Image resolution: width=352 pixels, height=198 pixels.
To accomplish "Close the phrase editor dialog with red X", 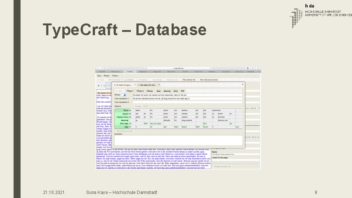I will coord(242,84).
